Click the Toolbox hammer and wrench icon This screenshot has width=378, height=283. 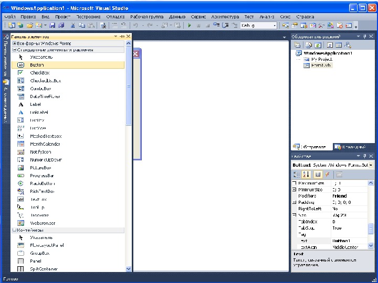tap(321, 25)
